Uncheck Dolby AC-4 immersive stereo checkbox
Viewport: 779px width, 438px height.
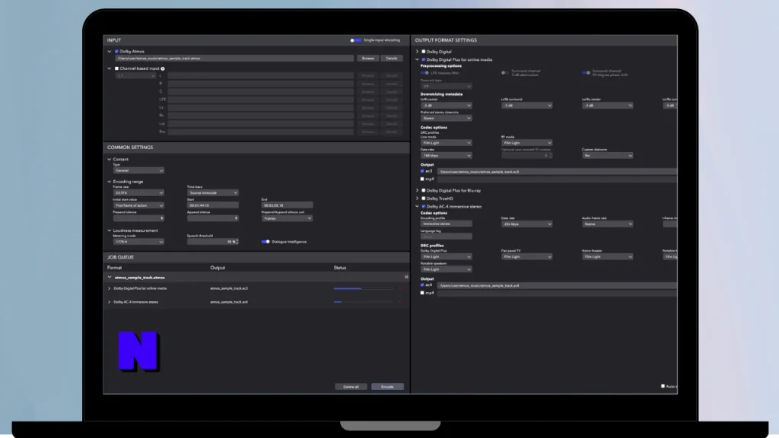[x=423, y=206]
